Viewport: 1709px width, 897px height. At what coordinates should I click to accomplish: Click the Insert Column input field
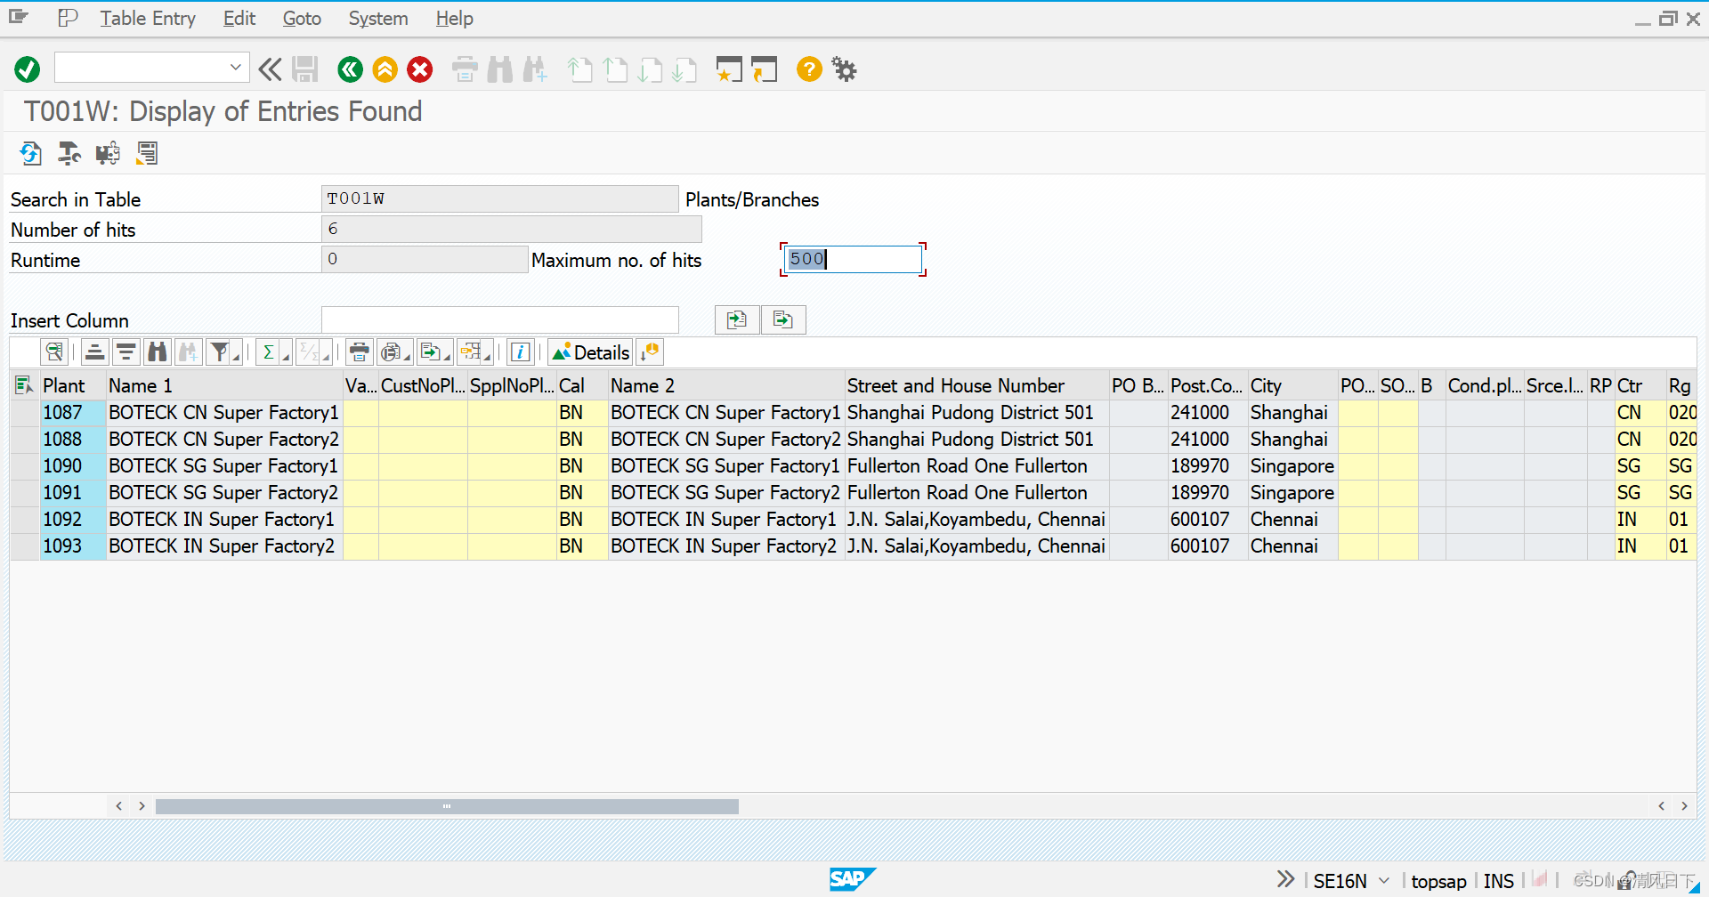(500, 319)
